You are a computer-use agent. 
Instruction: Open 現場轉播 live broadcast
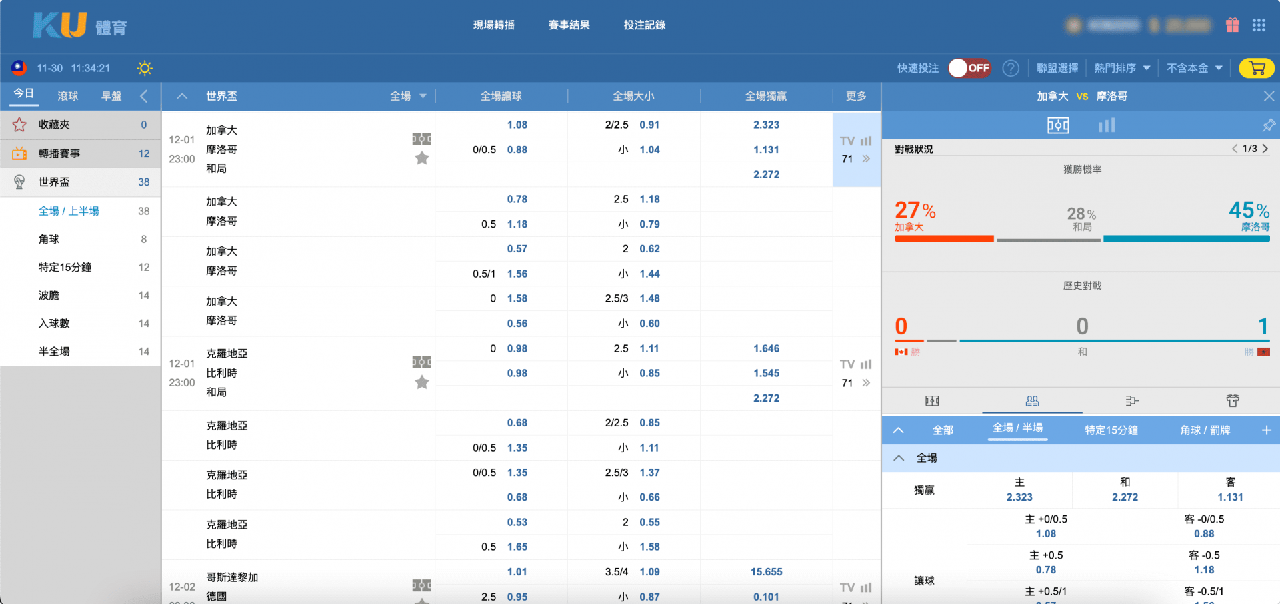click(x=494, y=25)
